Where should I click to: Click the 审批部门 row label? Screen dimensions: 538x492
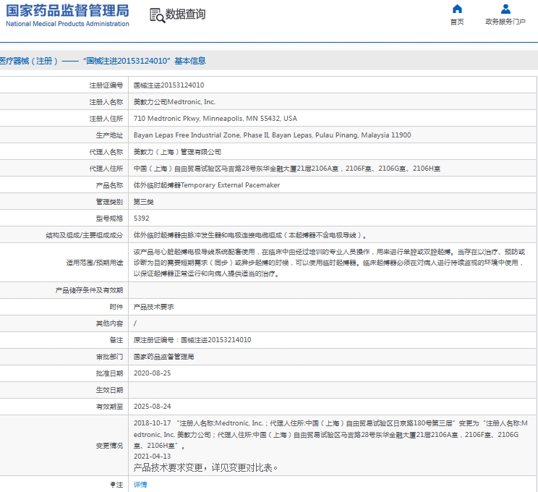[x=109, y=357]
